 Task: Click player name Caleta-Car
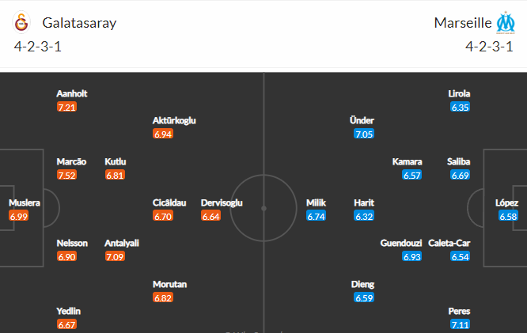tap(449, 243)
